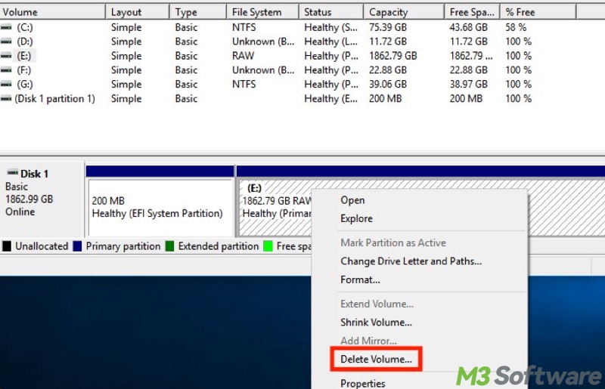Choose Format... from the context menu
Viewport: 605px width, 389px height.
click(x=420, y=279)
